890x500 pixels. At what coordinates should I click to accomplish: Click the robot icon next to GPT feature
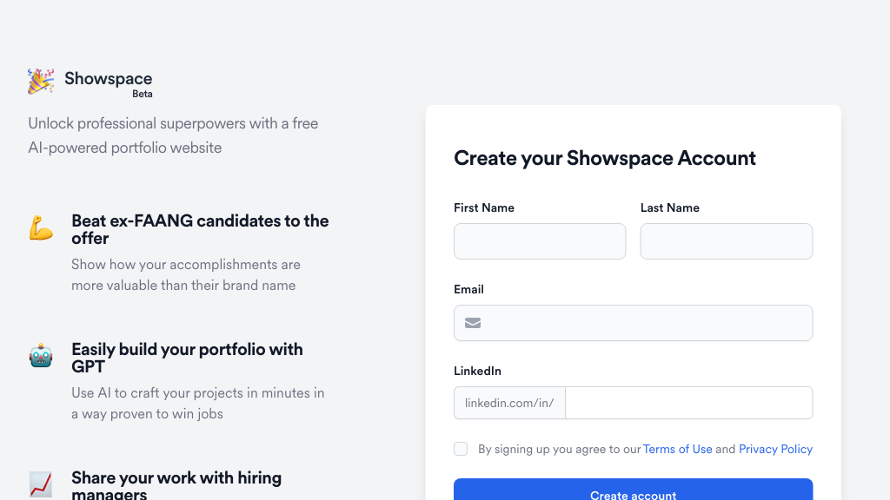coord(41,355)
